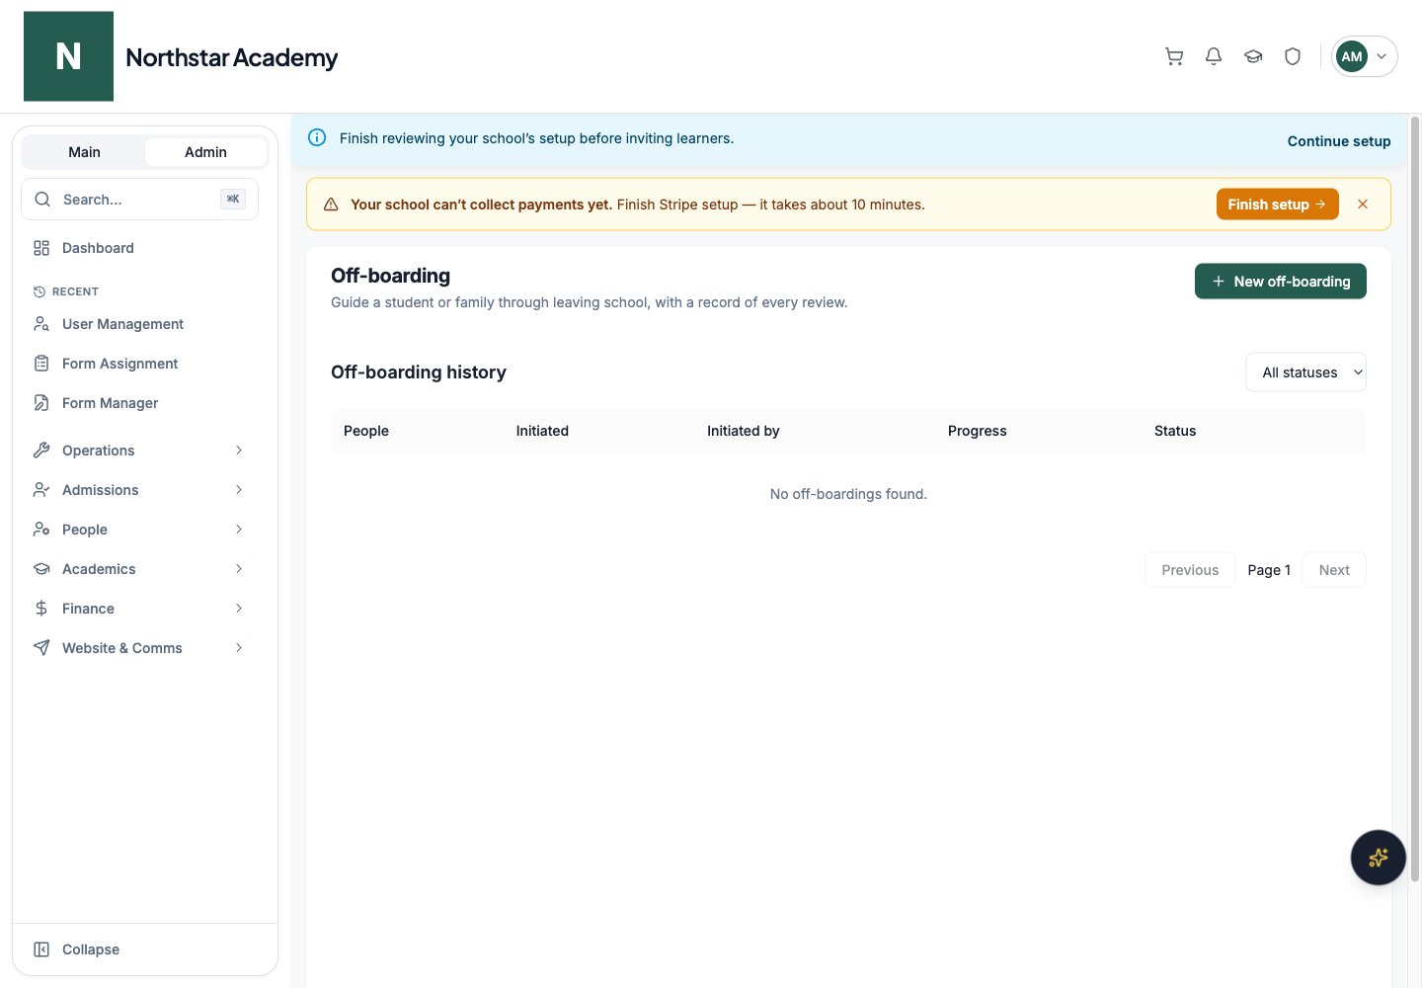The width and height of the screenshot is (1422, 988).
Task: Click the shield icon in header
Action: point(1293,56)
